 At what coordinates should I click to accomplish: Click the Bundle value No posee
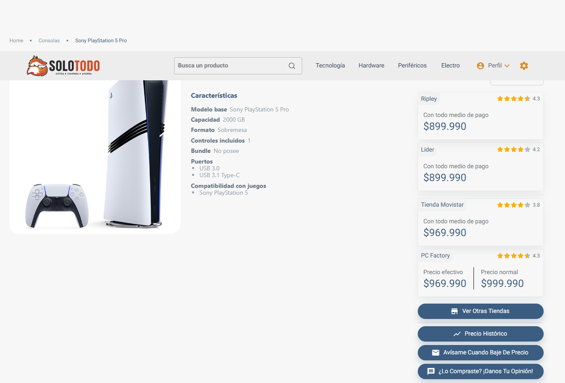226,151
